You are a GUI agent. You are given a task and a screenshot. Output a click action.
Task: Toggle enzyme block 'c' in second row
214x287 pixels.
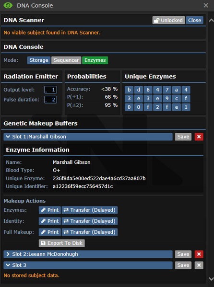176,99
